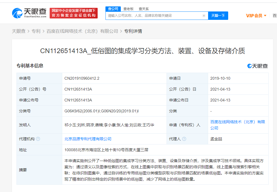This screenshot has height=192, width=277.
Task: Clear search box with the x icon
Action: 204,16
